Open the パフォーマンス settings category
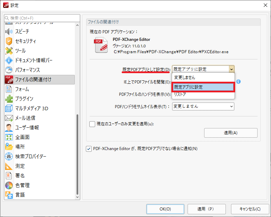This screenshot has height=217, width=271. [x=40, y=70]
